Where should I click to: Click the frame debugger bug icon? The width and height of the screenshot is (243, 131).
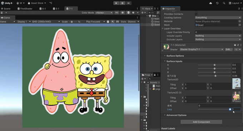[108, 22]
